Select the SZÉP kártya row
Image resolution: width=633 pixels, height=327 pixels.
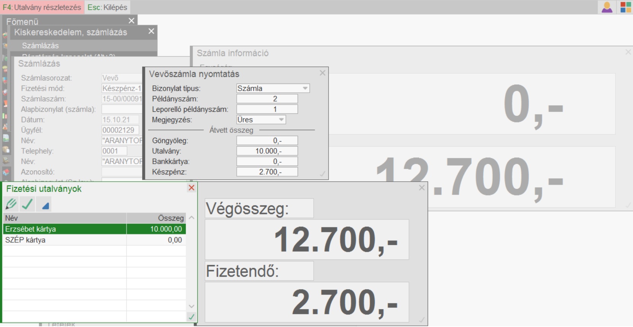pos(95,240)
